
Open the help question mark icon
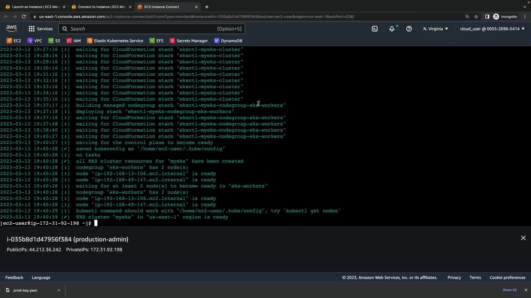click(409, 29)
